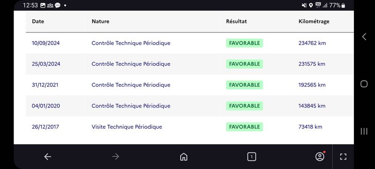Go to the browser home icon

point(183,157)
